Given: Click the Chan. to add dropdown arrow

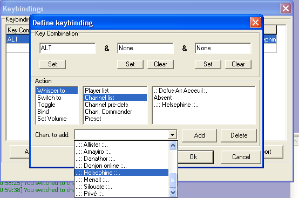Looking at the screenshot, I should point(172,135).
